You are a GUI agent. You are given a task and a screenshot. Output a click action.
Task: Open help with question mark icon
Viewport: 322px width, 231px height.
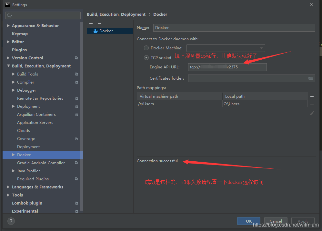[x=11, y=221]
